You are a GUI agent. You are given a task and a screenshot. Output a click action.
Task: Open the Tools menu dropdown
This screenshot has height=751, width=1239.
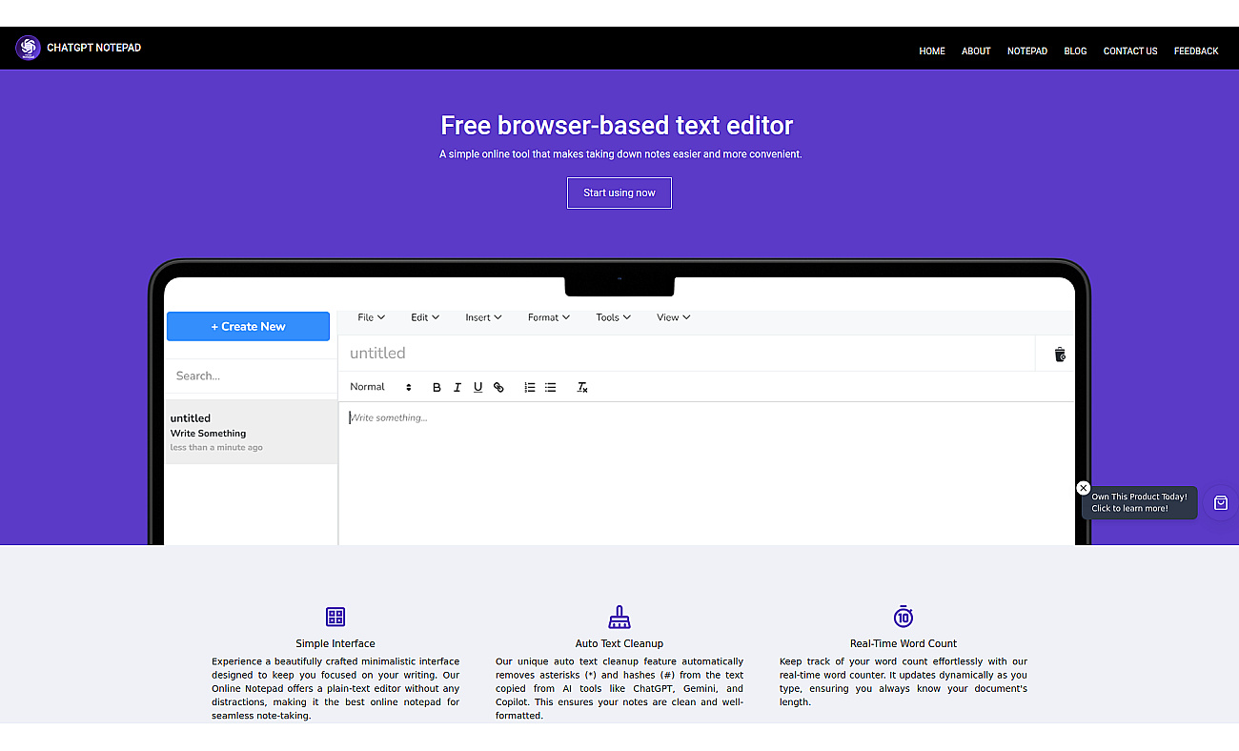pyautogui.click(x=613, y=317)
